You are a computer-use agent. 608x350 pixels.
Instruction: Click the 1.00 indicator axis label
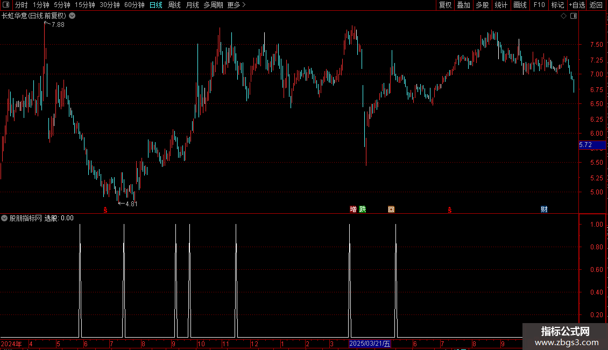[596, 225]
